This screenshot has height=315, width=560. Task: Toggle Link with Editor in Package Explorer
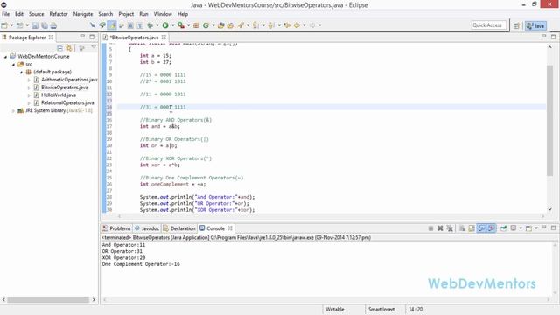[x=69, y=48]
